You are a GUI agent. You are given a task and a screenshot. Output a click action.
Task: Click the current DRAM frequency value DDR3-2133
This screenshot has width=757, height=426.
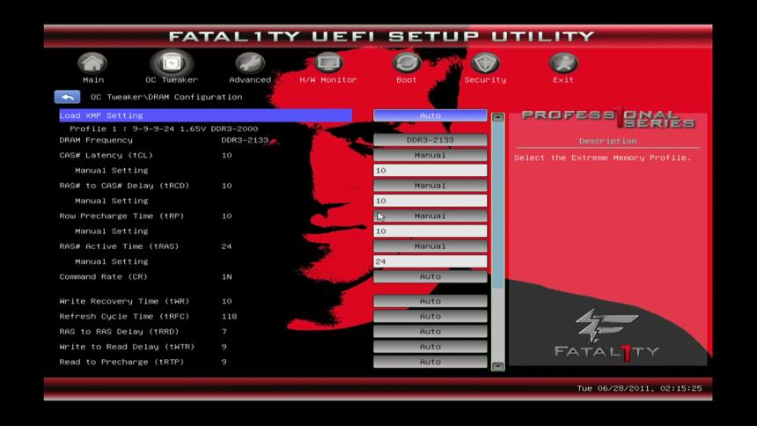click(245, 140)
